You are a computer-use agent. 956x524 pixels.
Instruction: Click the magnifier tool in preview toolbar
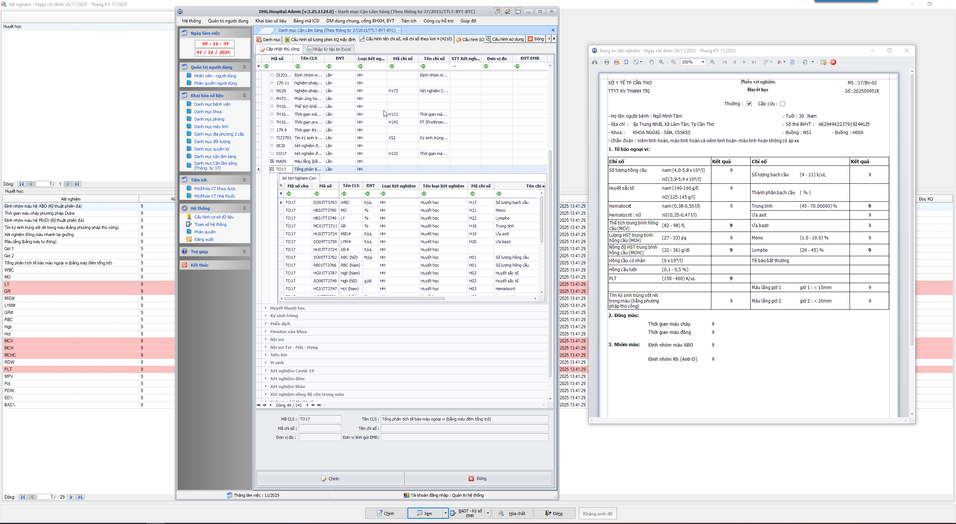661,62
